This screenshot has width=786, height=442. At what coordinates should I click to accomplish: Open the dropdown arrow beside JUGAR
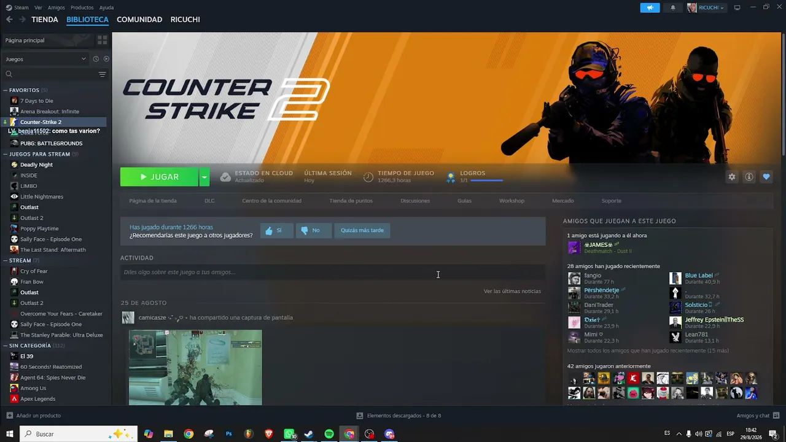click(x=204, y=177)
